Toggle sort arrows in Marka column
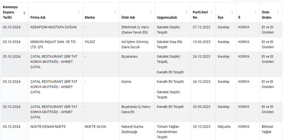This screenshot has height=140, width=285. click(115, 13)
